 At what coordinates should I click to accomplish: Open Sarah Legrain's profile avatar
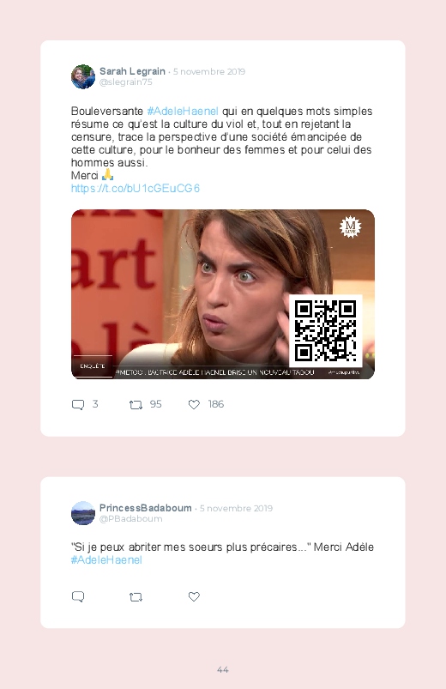83,77
